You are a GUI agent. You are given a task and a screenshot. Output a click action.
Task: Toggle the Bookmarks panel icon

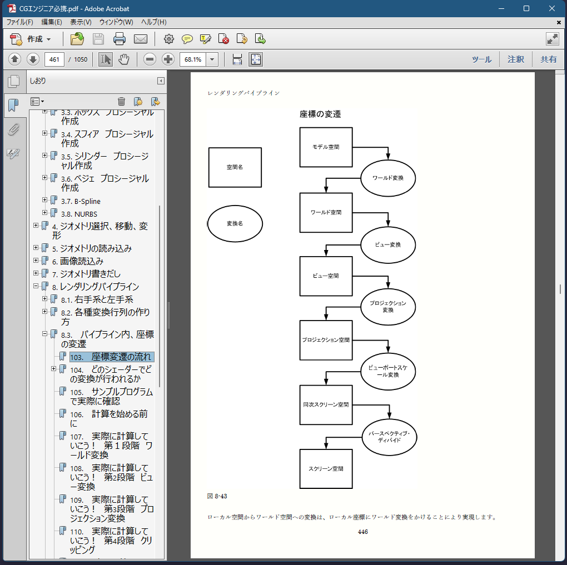coord(13,104)
